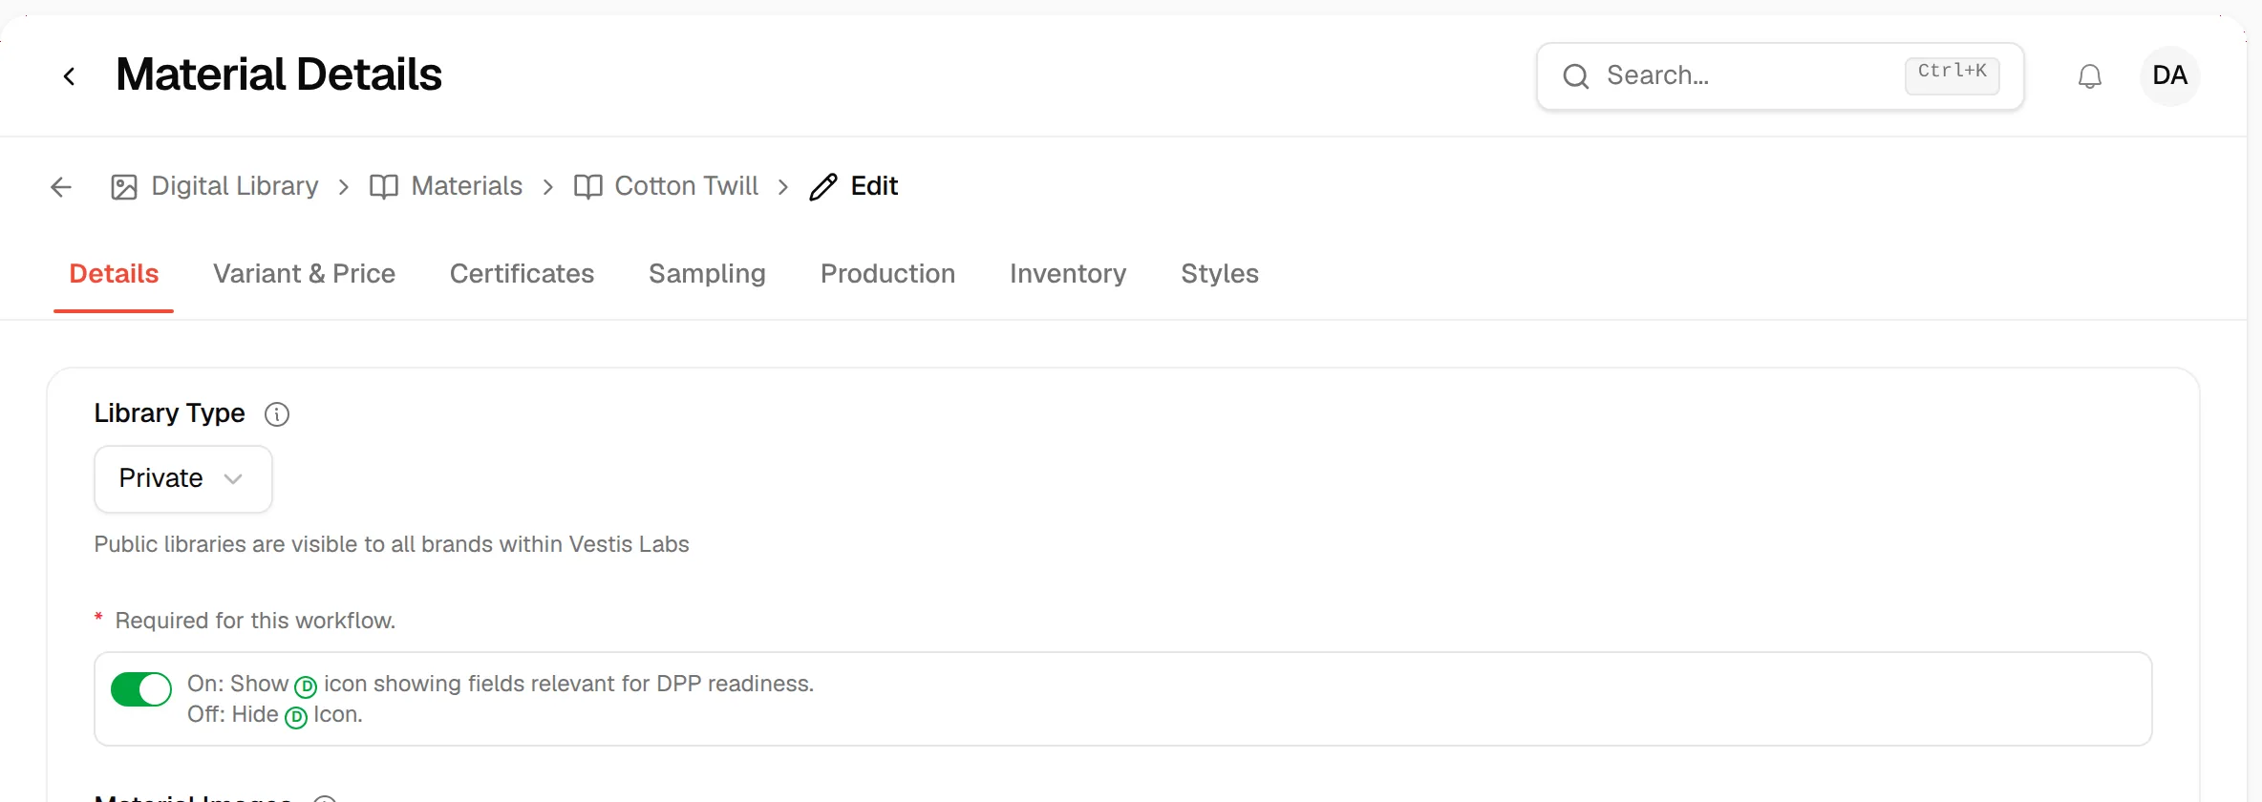Click the "Off: Hide" description line
The height and width of the screenshot is (802, 2262).
pyautogui.click(x=275, y=715)
